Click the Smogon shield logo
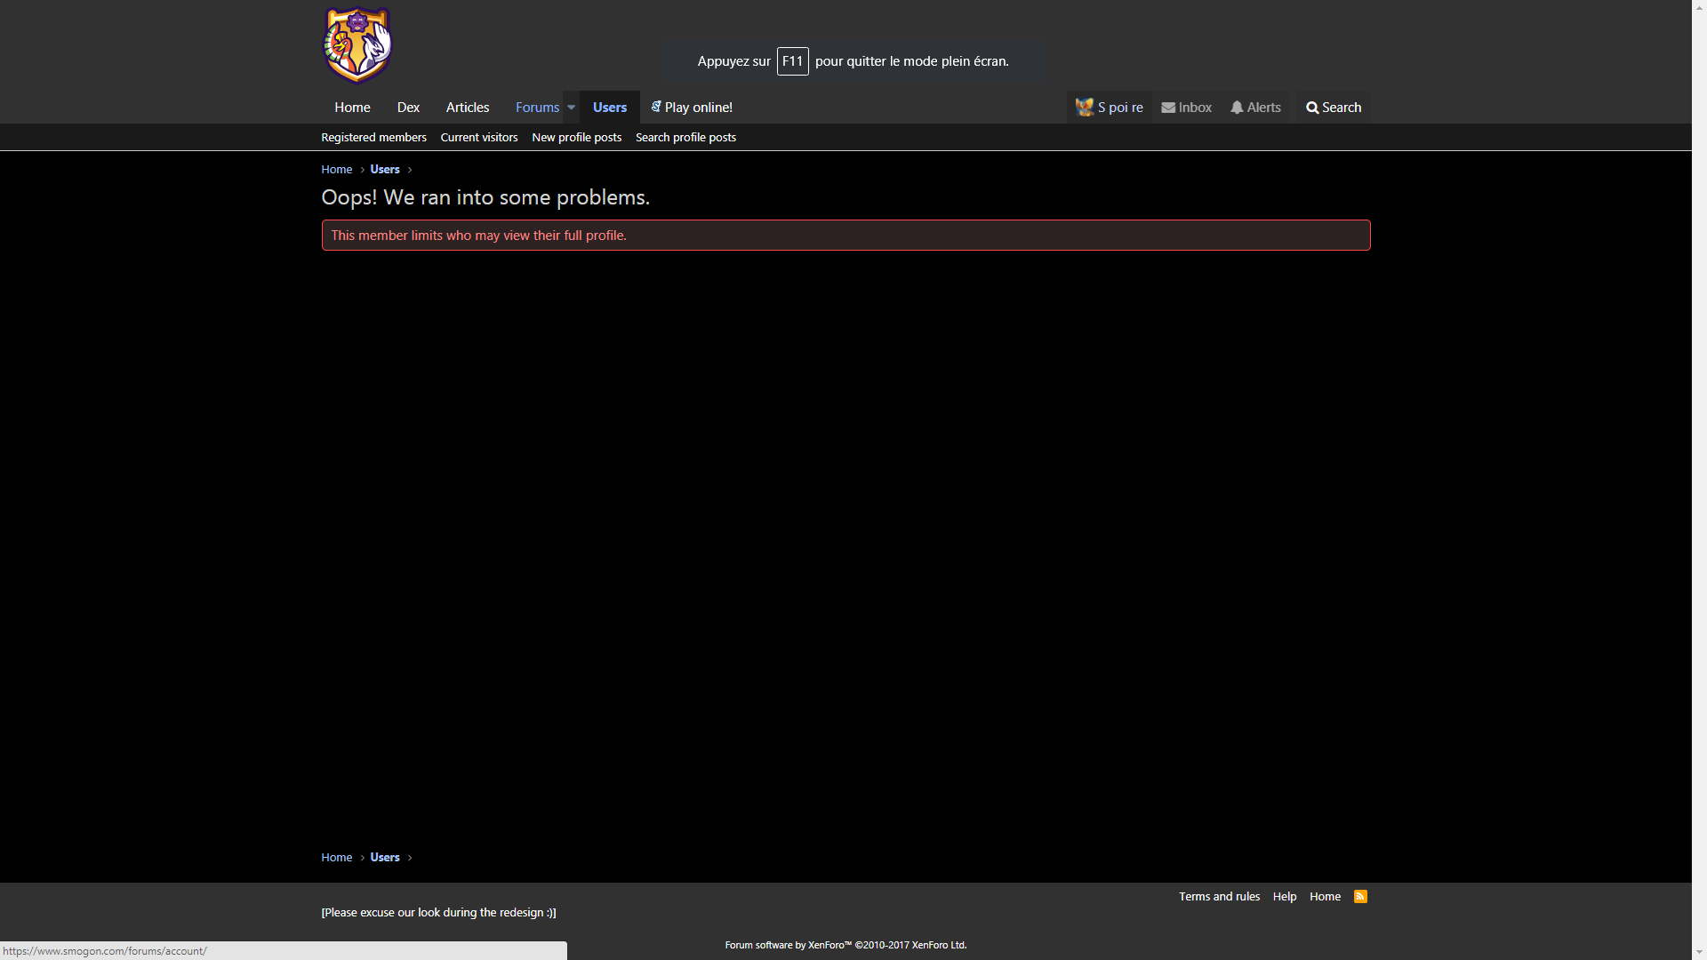The width and height of the screenshot is (1707, 960). point(357,45)
